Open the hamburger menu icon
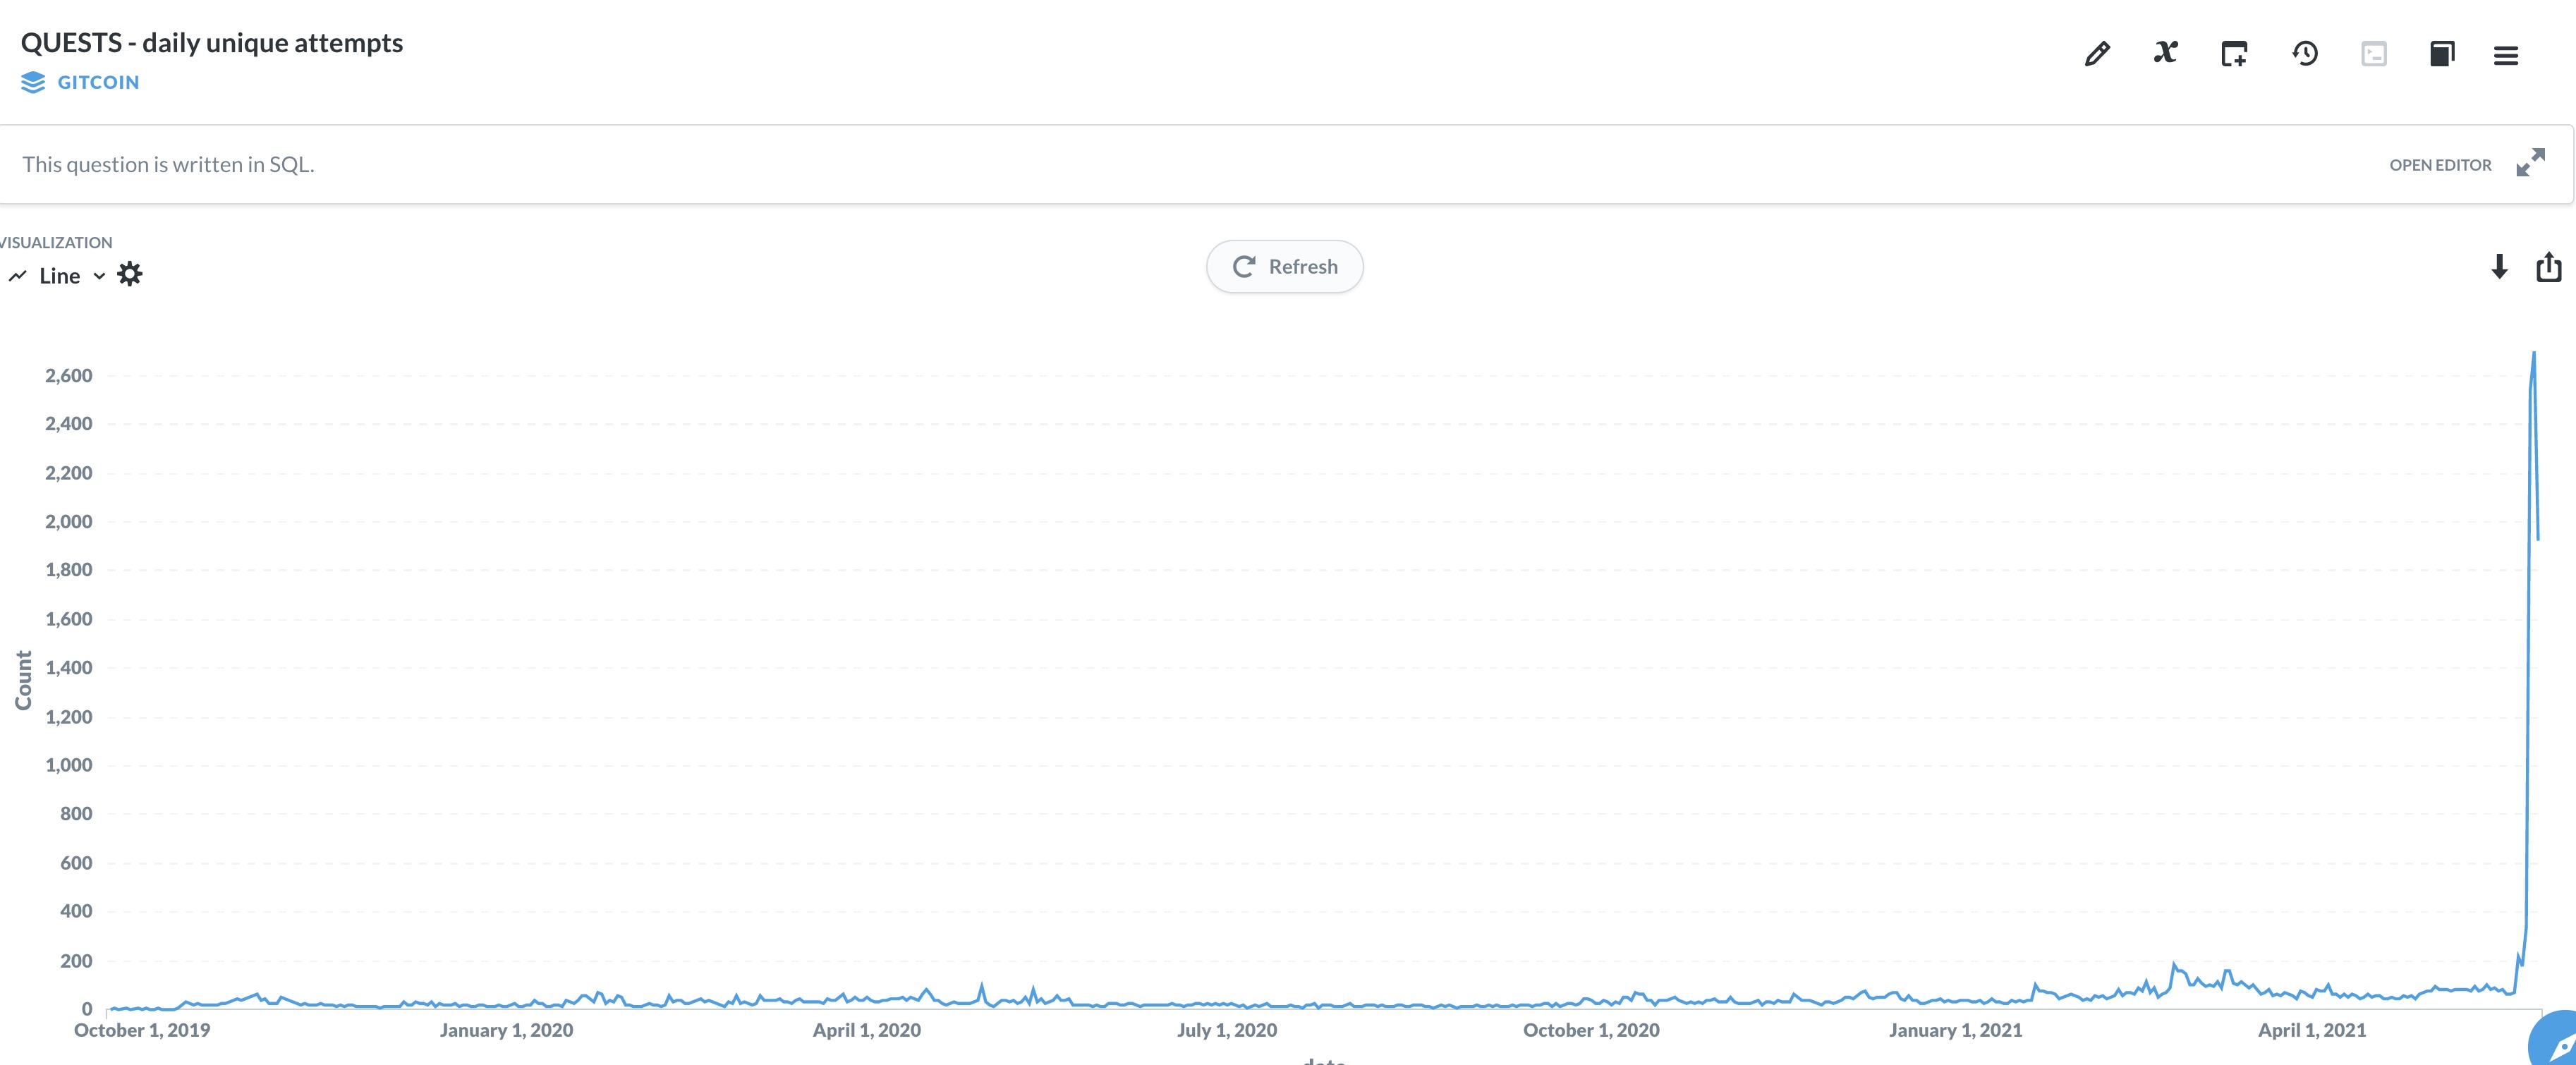 2506,56
